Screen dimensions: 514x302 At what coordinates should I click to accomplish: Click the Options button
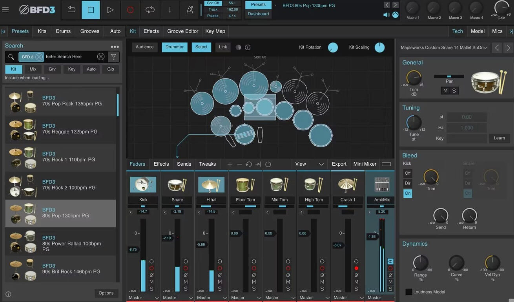[x=106, y=293]
